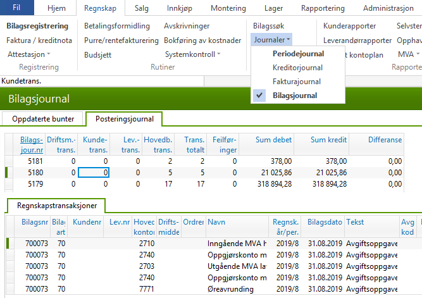
Task: Expand the MVA dropdown
Action: coord(409,54)
